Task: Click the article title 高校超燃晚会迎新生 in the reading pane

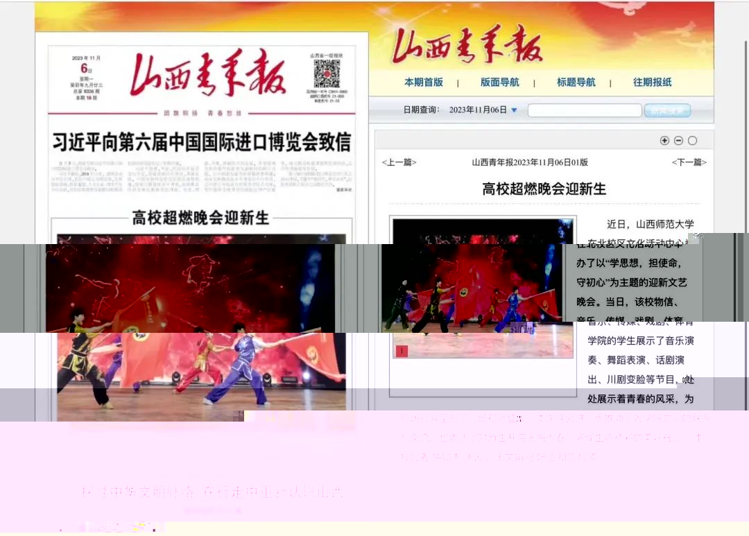Action: pos(544,189)
